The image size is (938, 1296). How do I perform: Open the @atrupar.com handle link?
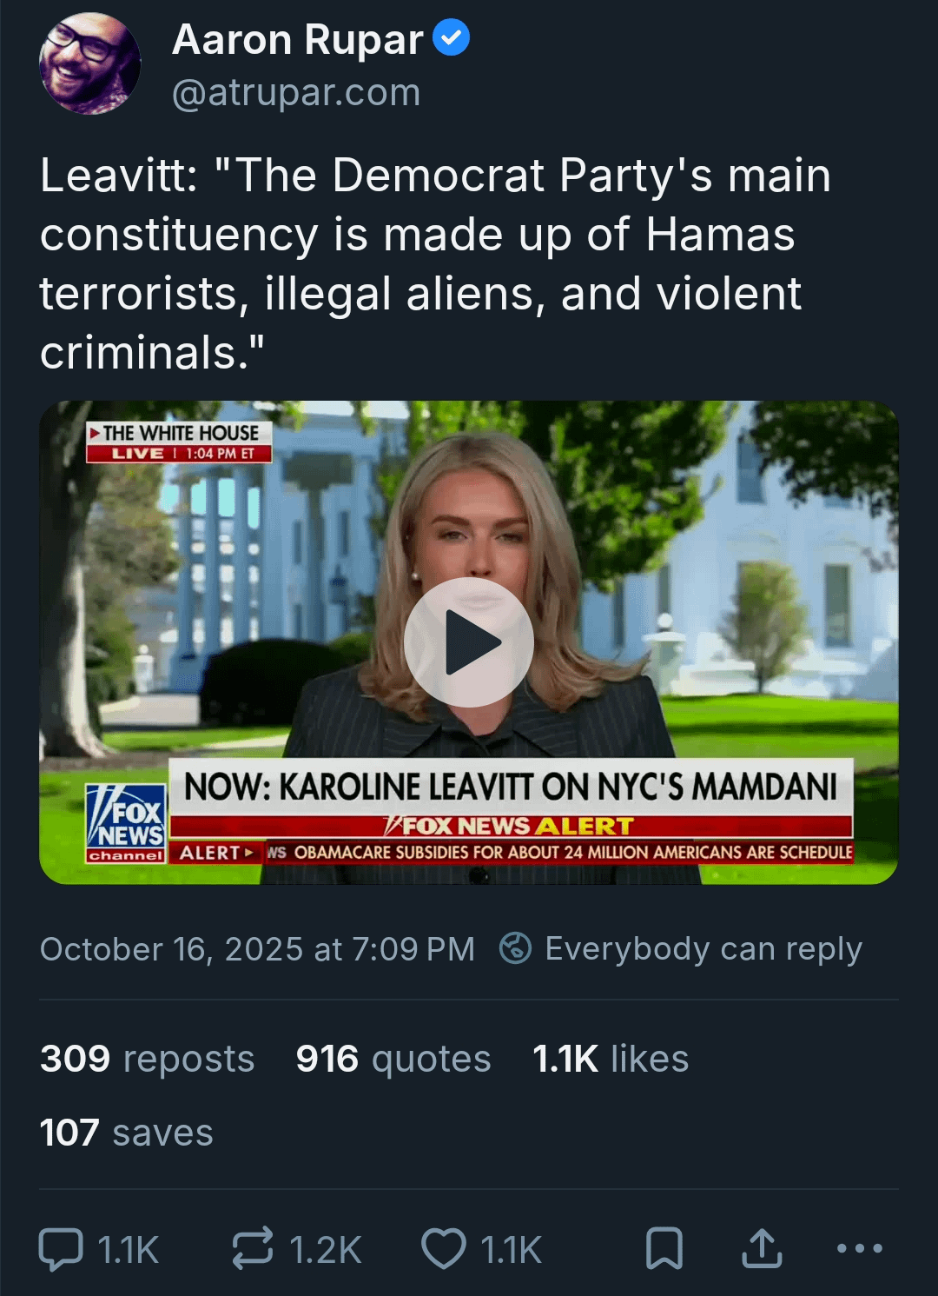296,92
